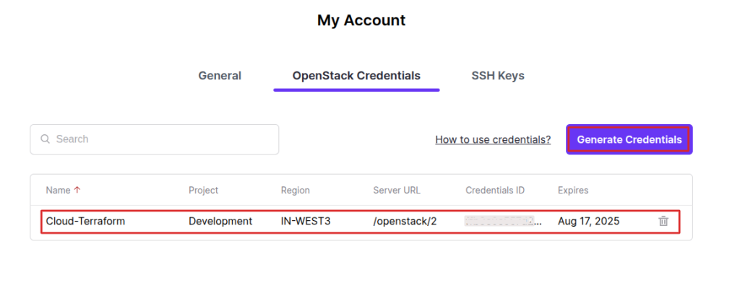Click the Aug 17, 2025 expiry cell
740x296 pixels.
588,221
